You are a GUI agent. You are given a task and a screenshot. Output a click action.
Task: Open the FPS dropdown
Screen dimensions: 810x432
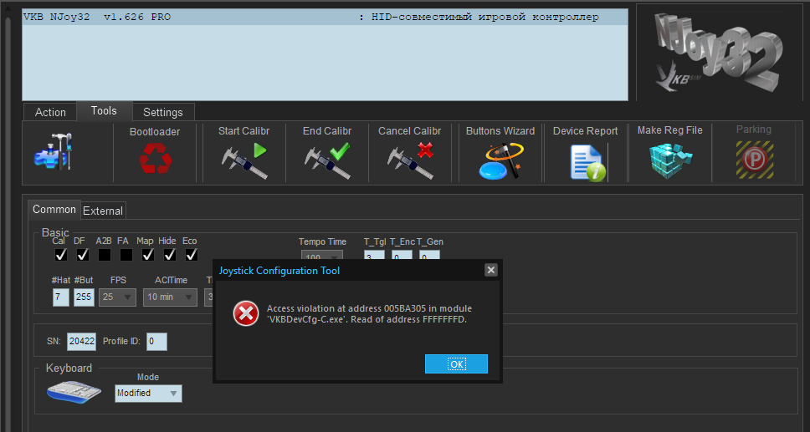[118, 297]
